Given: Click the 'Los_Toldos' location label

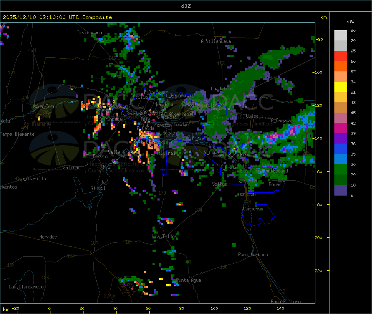Looking at the screenshot, I should (x=165, y=236).
